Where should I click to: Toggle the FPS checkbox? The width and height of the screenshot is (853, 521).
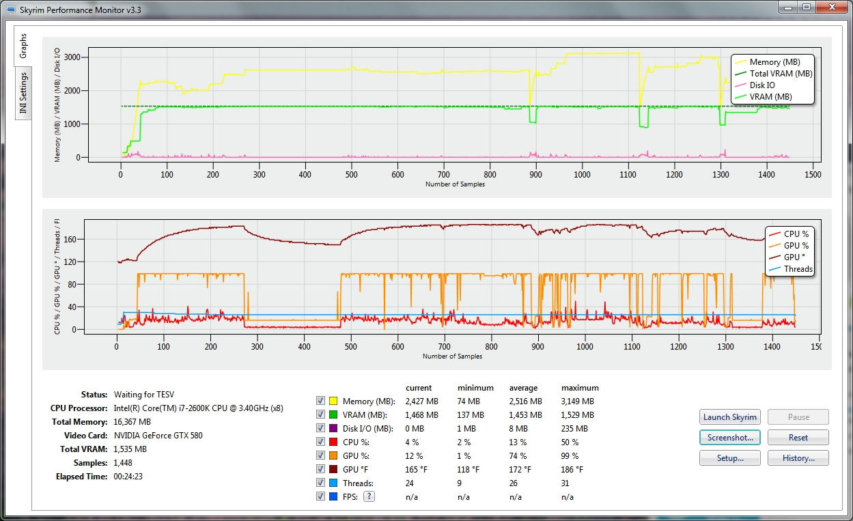pyautogui.click(x=320, y=496)
